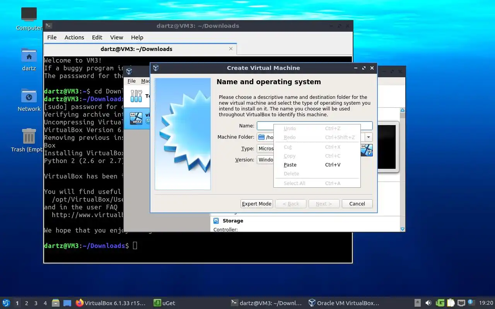This screenshot has height=309, width=495.
Task: Click the 19:20 clock
Action: (x=486, y=303)
